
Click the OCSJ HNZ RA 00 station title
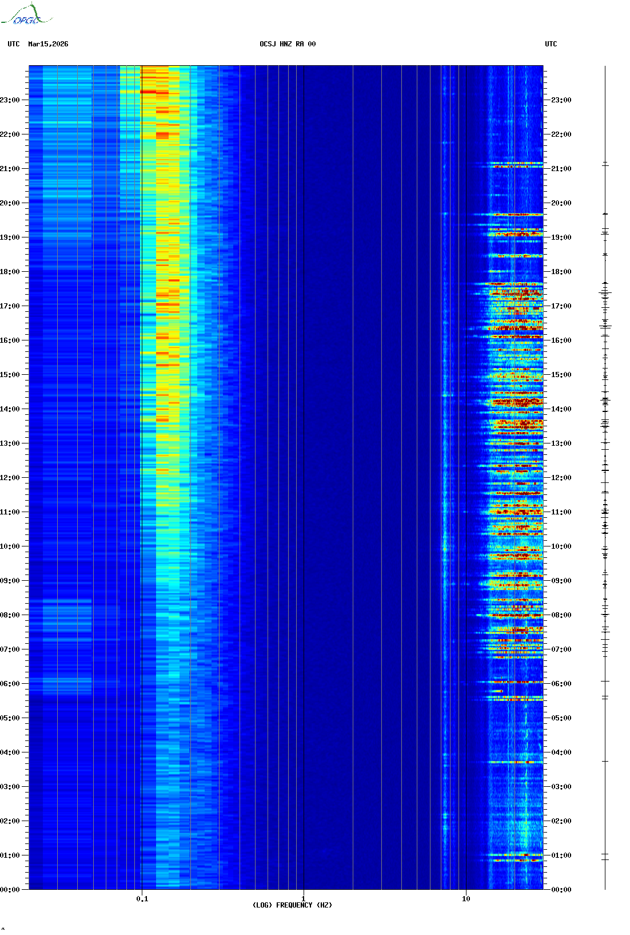tap(287, 44)
